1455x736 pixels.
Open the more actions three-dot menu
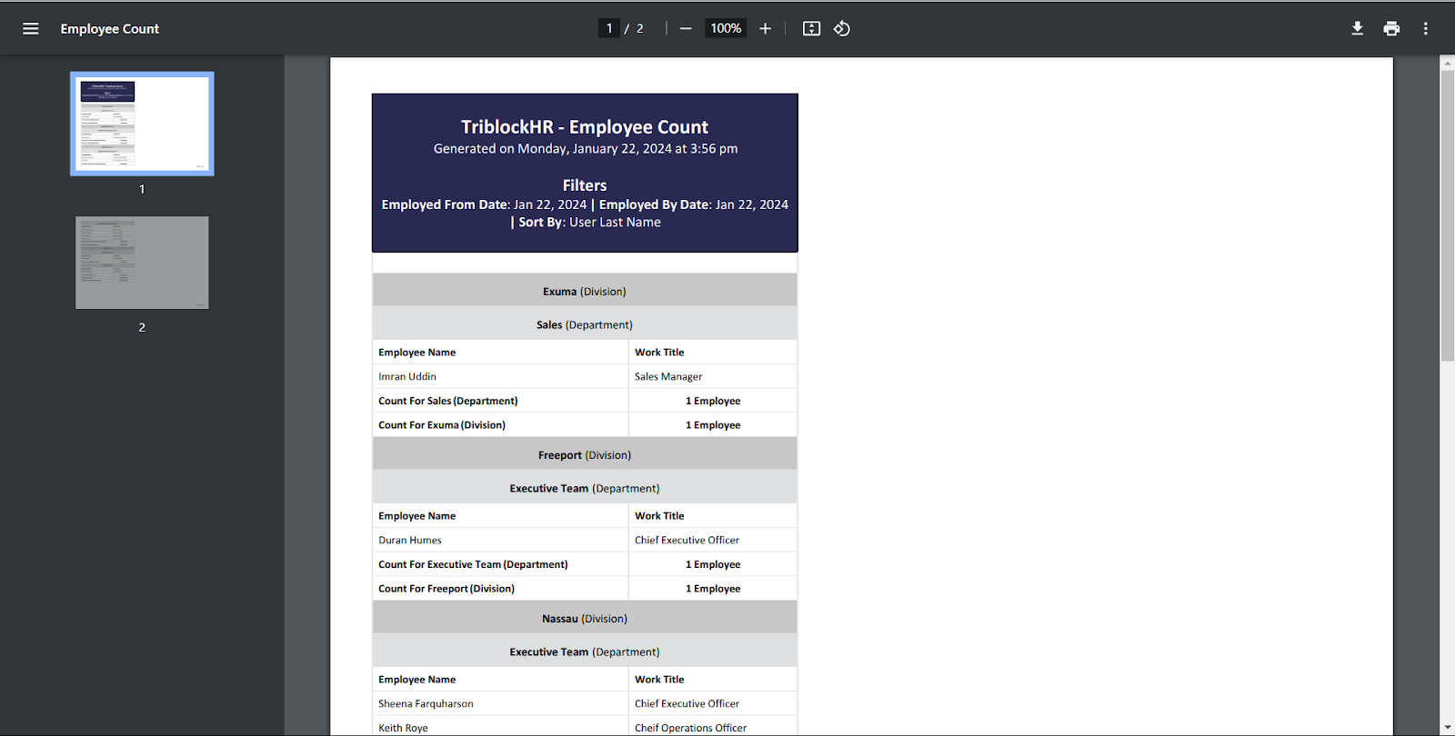[1426, 29]
